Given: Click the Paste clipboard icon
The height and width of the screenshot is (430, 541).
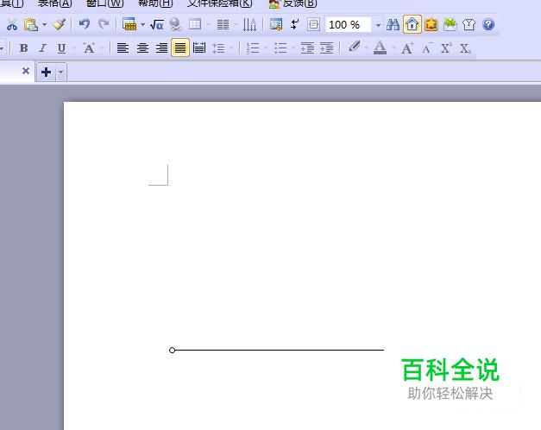Looking at the screenshot, I should pyautogui.click(x=31, y=24).
